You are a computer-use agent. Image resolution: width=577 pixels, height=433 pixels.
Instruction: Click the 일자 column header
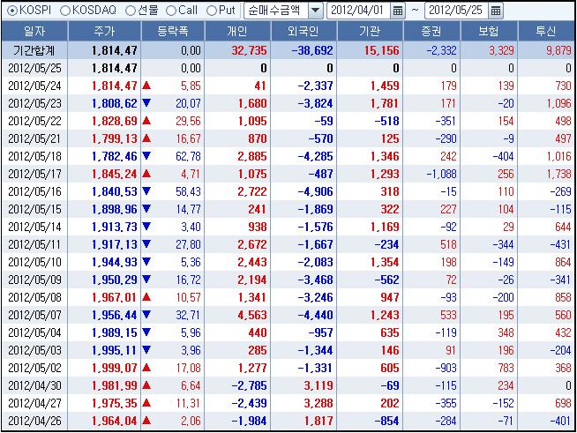(34, 31)
